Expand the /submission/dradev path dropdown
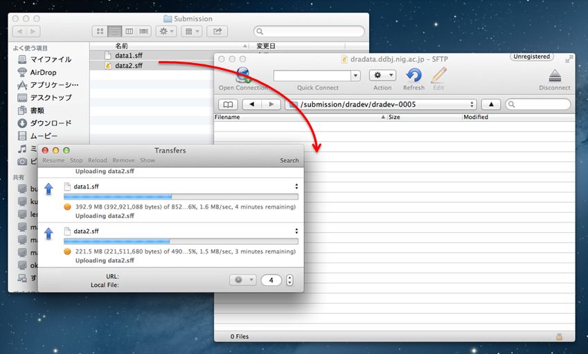The image size is (588, 354). (472, 104)
